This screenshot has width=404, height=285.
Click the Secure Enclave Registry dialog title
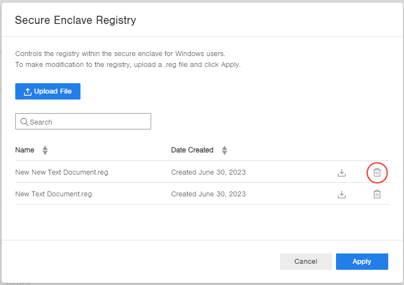[75, 21]
